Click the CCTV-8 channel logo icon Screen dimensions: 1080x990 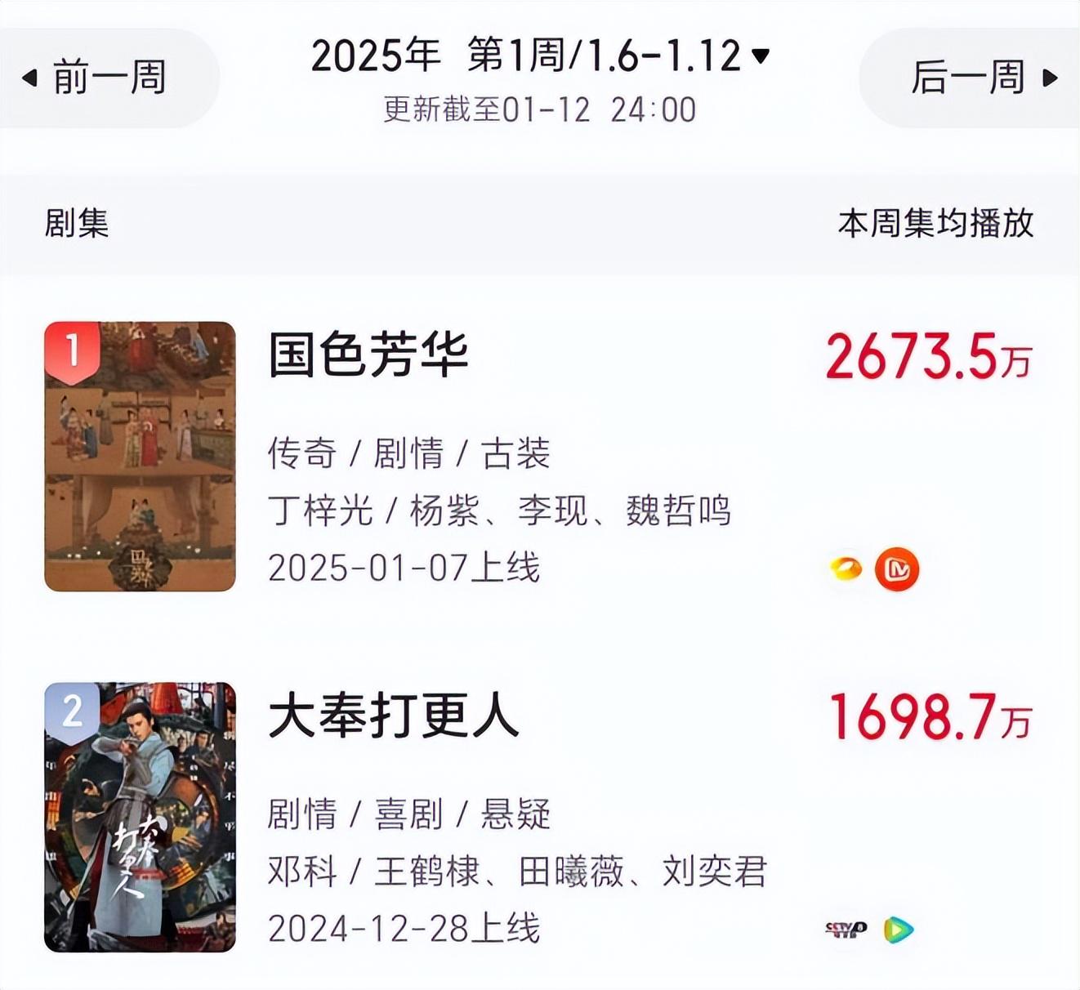coord(846,930)
